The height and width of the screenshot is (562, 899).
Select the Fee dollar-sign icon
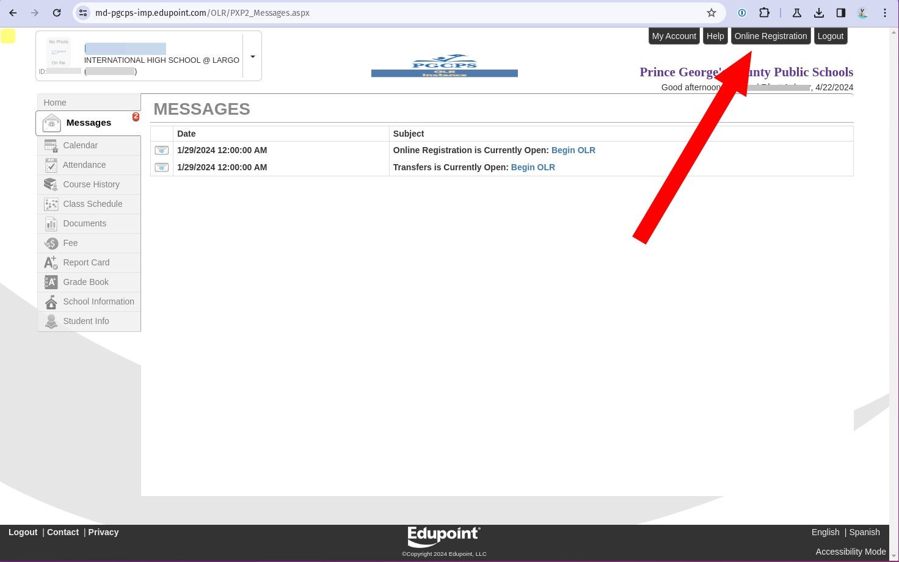point(51,243)
